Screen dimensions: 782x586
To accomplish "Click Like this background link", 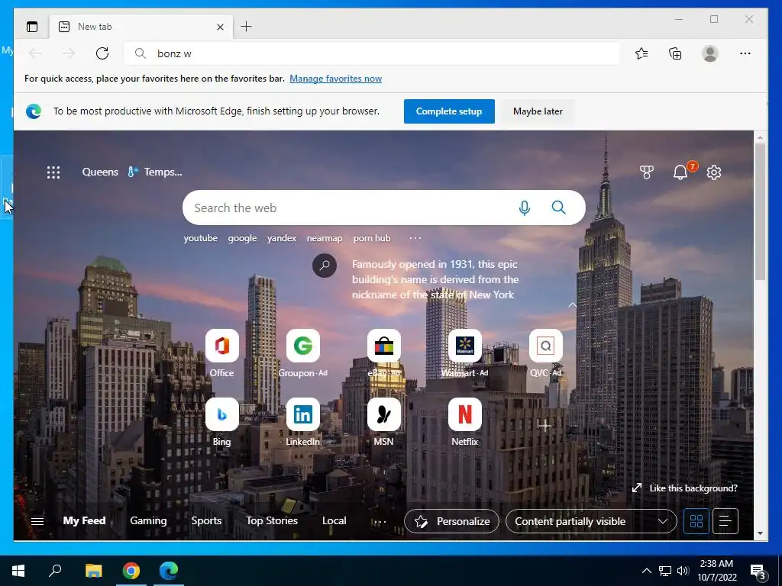I will click(685, 488).
